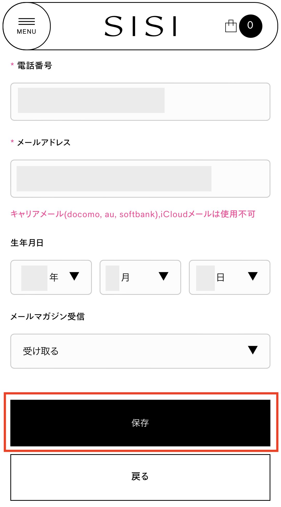This screenshot has width=281, height=507.
Task: Open the 受け取る newsletter dropdown
Action: pos(140,351)
